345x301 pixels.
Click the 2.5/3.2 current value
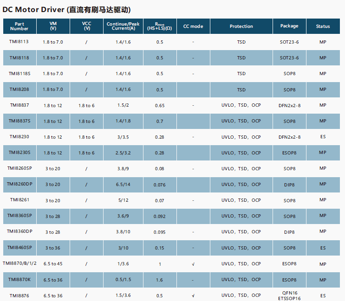click(x=123, y=153)
